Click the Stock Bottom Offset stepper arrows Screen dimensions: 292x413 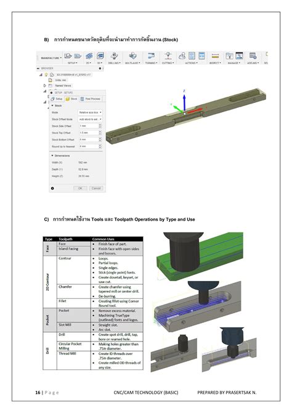click(x=100, y=139)
